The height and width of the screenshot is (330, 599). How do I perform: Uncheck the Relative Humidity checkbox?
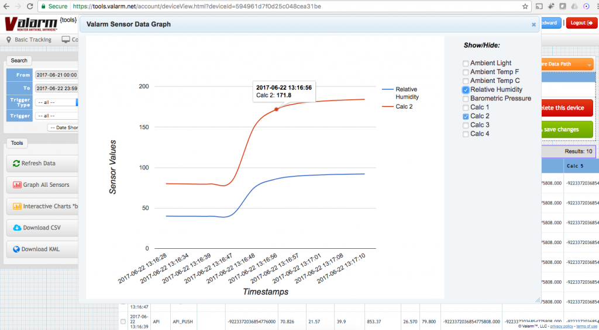pos(466,90)
